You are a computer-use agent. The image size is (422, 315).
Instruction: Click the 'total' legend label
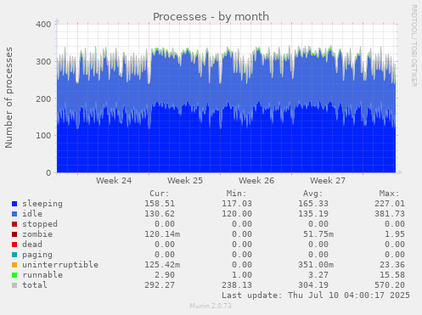pos(35,285)
